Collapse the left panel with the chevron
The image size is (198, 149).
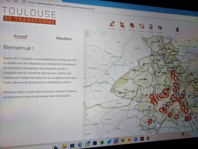point(87,34)
